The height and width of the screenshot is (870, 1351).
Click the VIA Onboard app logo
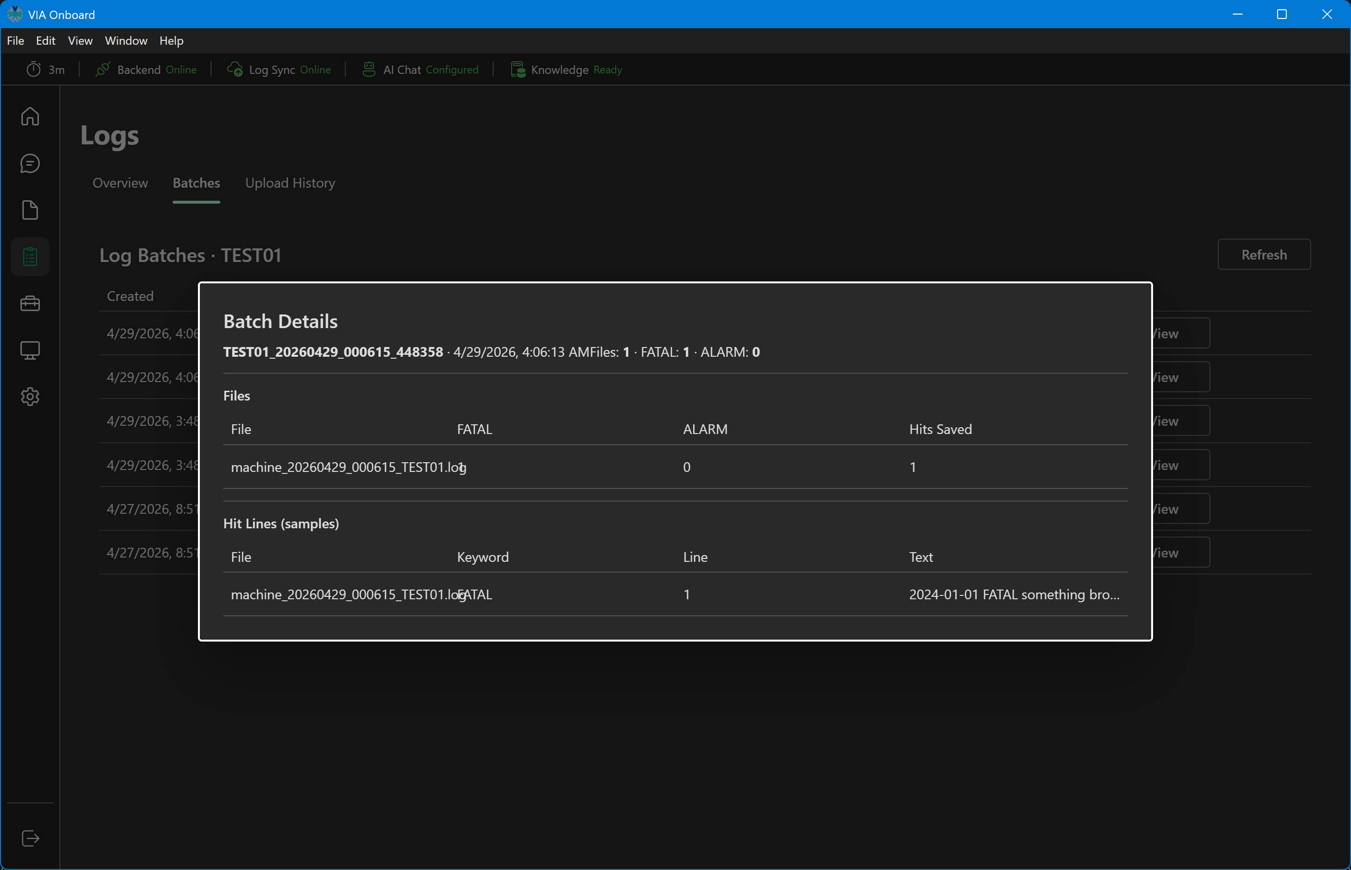click(15, 14)
